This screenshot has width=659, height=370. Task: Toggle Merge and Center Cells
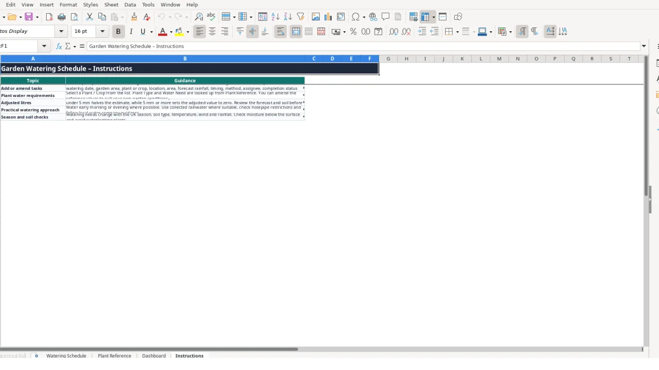(x=296, y=32)
